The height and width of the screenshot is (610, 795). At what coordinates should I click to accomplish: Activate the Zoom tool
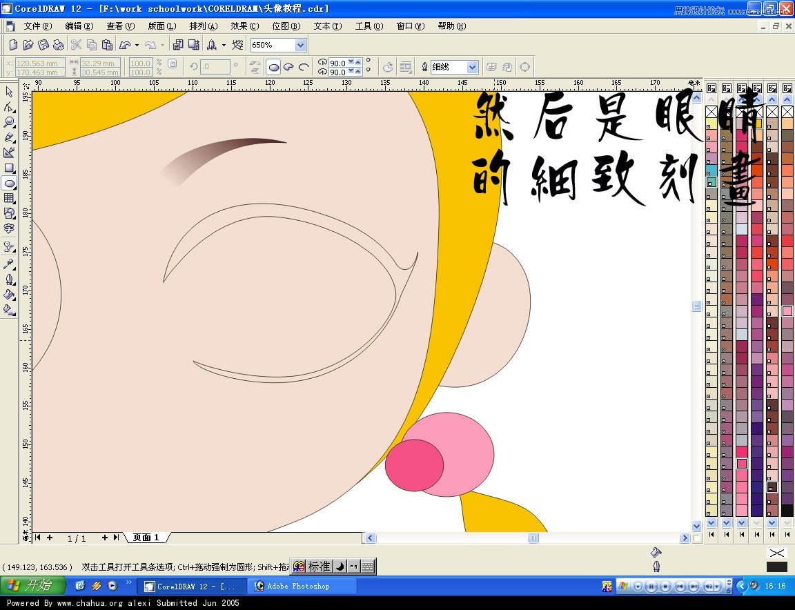[10, 123]
